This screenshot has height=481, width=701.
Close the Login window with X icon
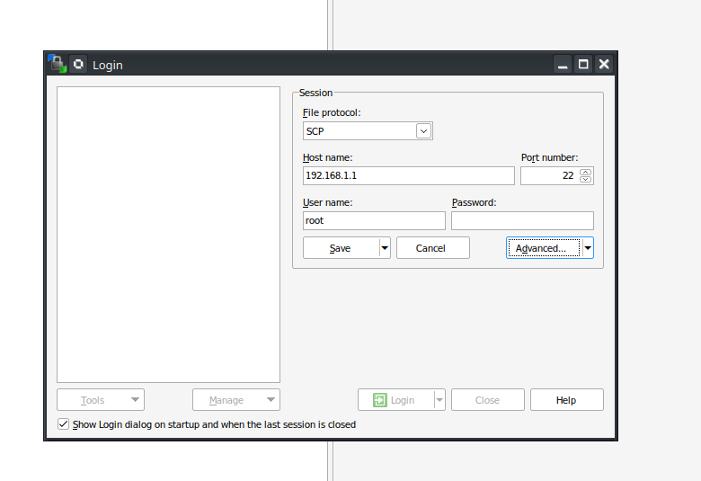click(604, 64)
